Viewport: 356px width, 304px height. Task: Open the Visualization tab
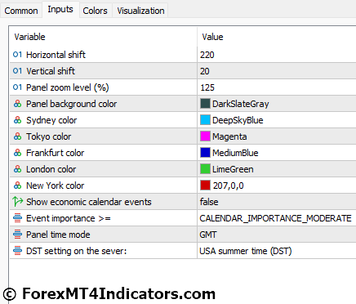140,11
